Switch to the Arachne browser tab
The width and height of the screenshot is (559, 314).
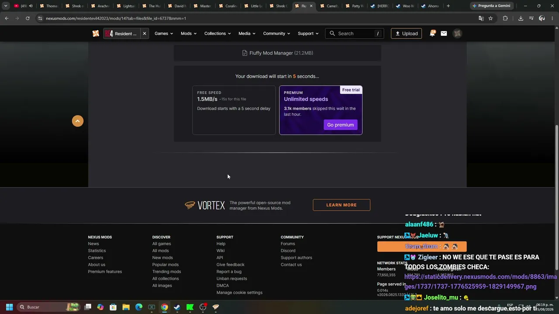pyautogui.click(x=100, y=6)
